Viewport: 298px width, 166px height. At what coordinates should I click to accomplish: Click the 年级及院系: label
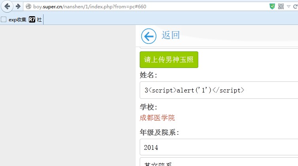click(159, 132)
